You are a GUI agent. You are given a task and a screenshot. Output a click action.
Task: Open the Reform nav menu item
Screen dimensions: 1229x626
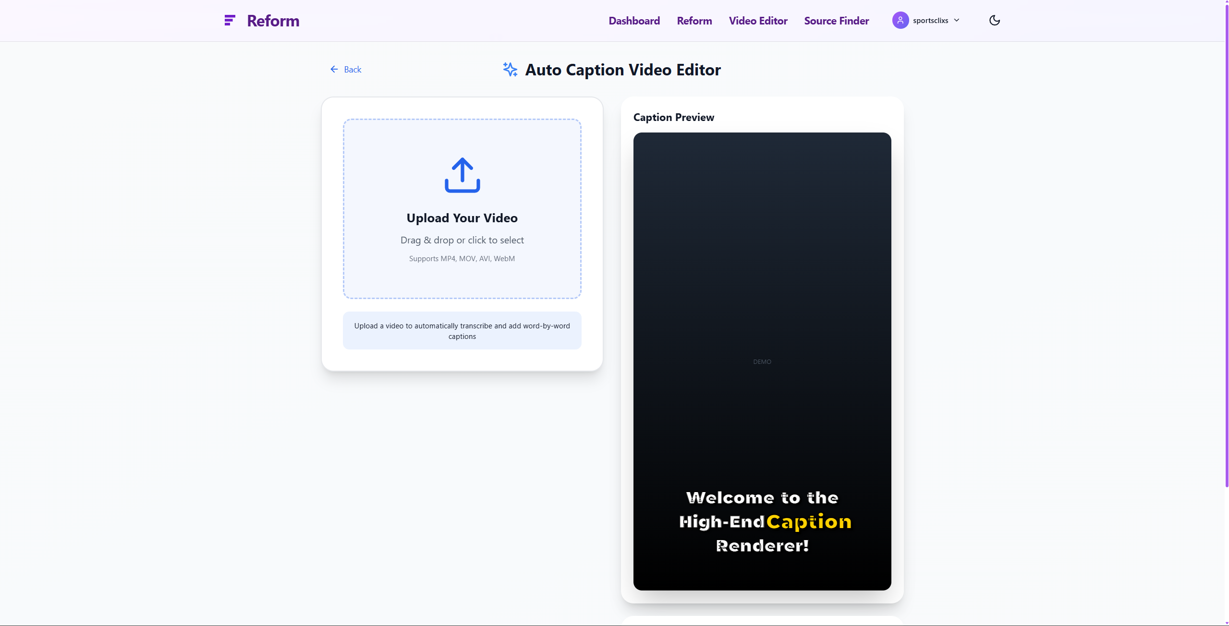pos(694,21)
